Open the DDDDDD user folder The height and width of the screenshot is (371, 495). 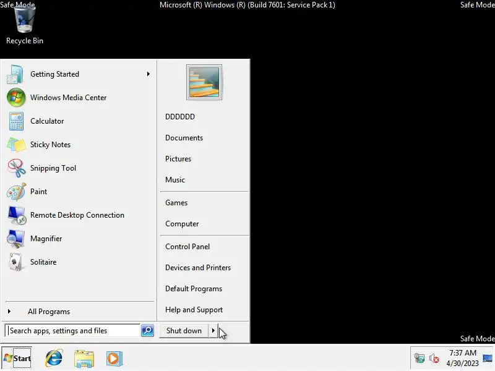[x=180, y=117]
